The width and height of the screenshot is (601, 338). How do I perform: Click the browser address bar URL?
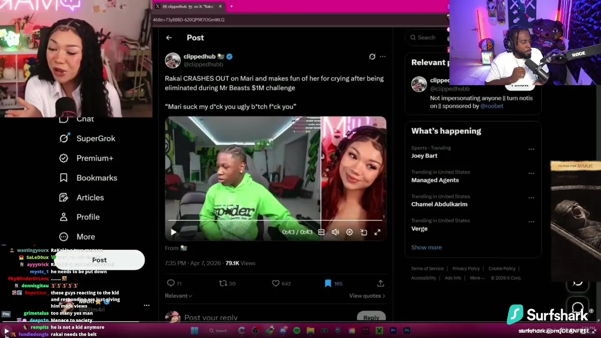coord(189,20)
